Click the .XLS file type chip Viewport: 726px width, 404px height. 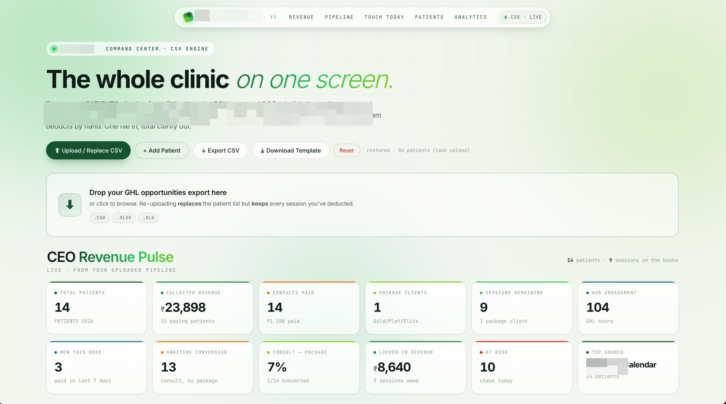[x=148, y=218]
